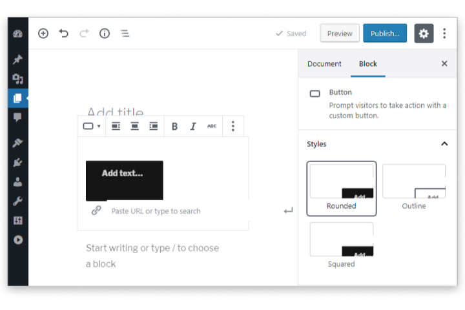This screenshot has height=310, width=465.
Task: Change block type via button dropdown
Action: click(91, 127)
